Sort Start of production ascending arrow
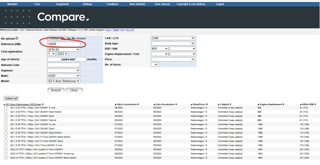Viewport: 320px width, 165px height. (116, 104)
